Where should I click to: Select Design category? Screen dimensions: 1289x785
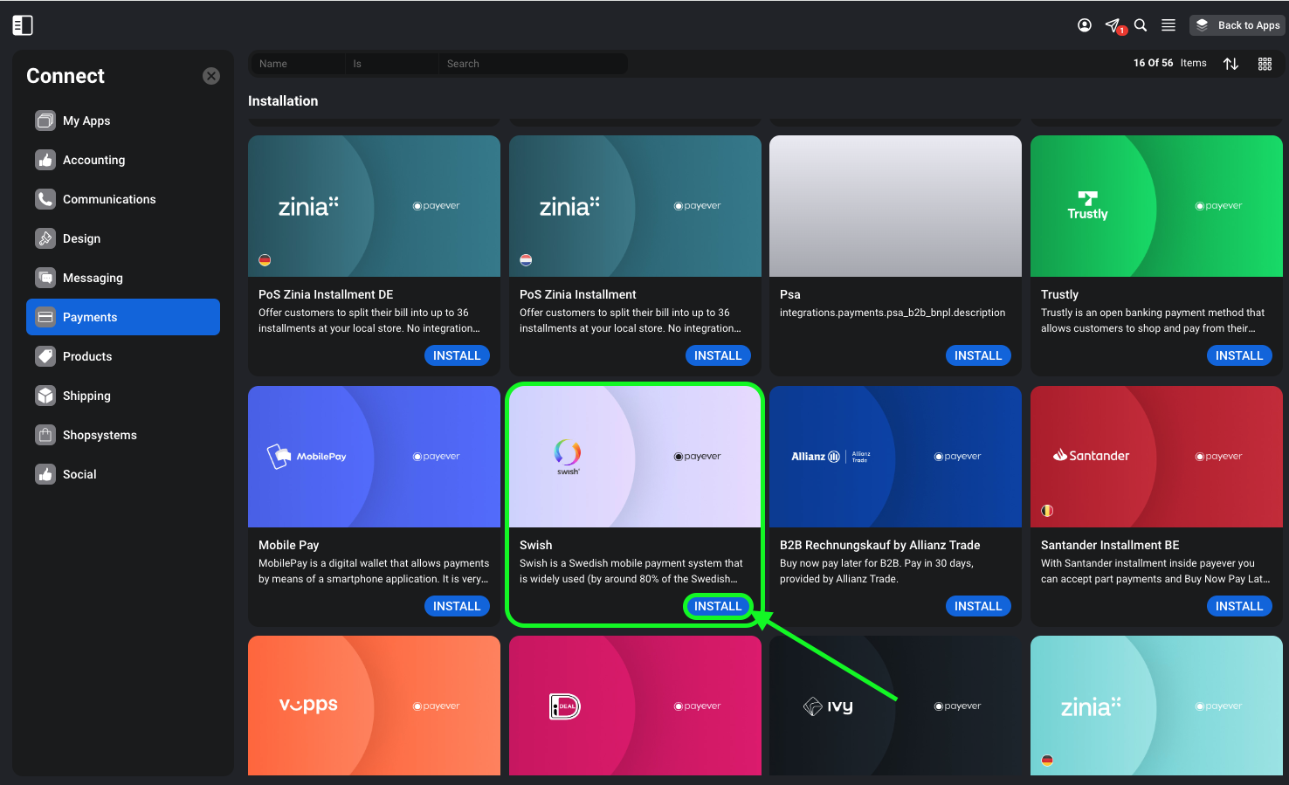click(x=123, y=238)
